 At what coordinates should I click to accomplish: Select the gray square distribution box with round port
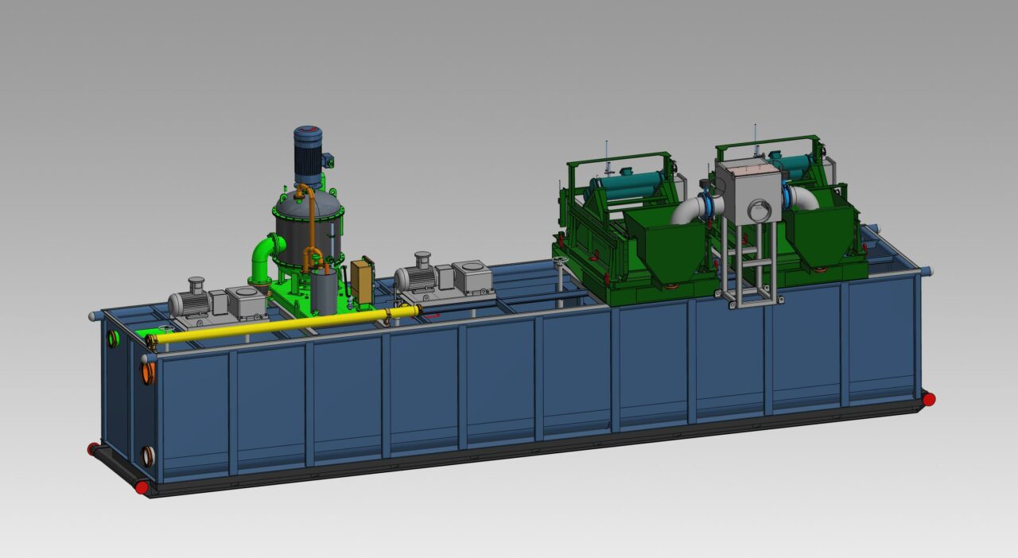click(x=746, y=192)
